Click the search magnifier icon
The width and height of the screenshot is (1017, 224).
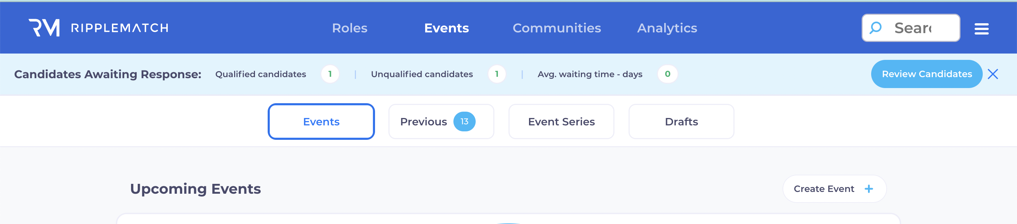click(875, 27)
